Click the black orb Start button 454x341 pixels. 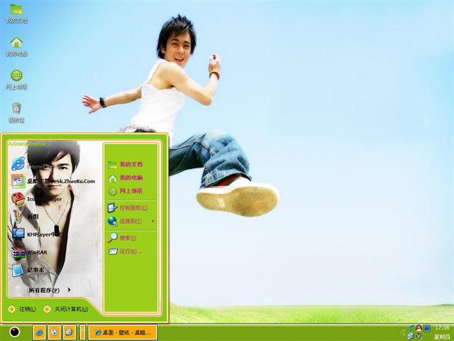pos(14,332)
